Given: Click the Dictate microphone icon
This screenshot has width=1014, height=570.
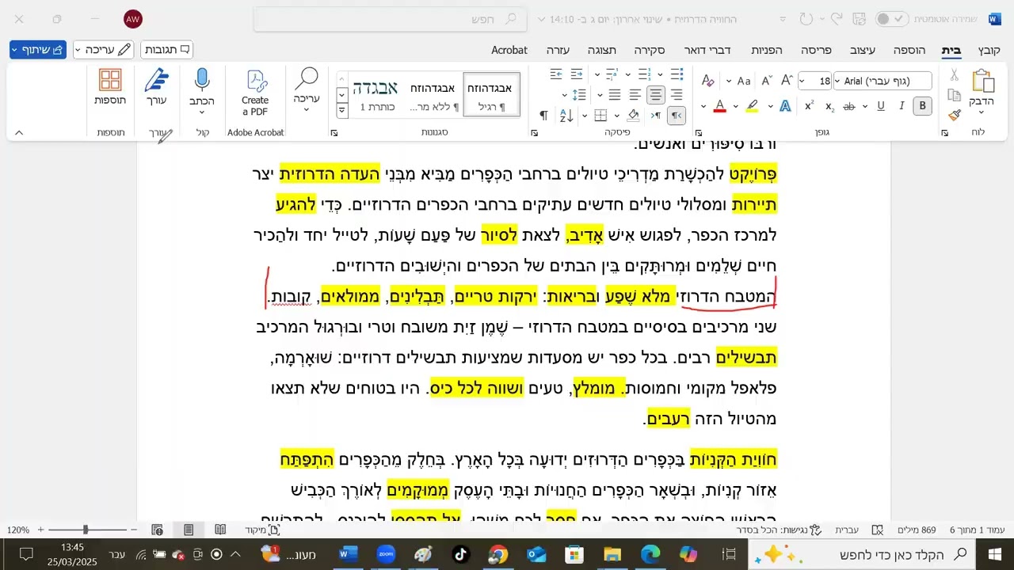Looking at the screenshot, I should tap(202, 80).
